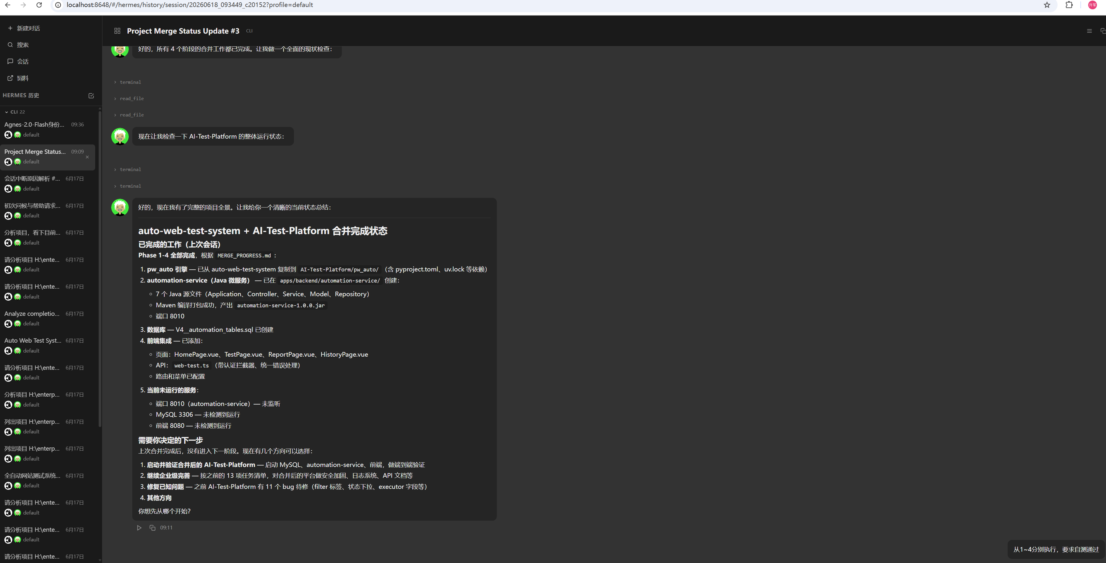Click the copy panel icon in header corner
Screen dimensions: 1106x563
[1102, 31]
